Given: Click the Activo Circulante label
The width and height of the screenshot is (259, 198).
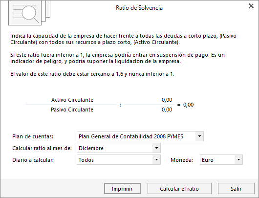Looking at the screenshot, I should click(72, 100).
